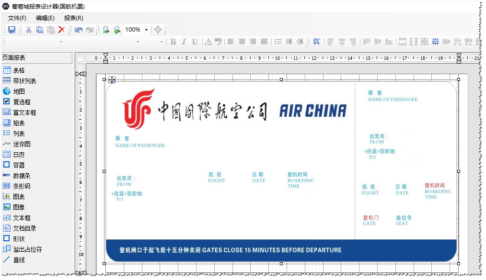This screenshot has width=486, height=280.
Task: Open the font color picker
Action: 208,42
